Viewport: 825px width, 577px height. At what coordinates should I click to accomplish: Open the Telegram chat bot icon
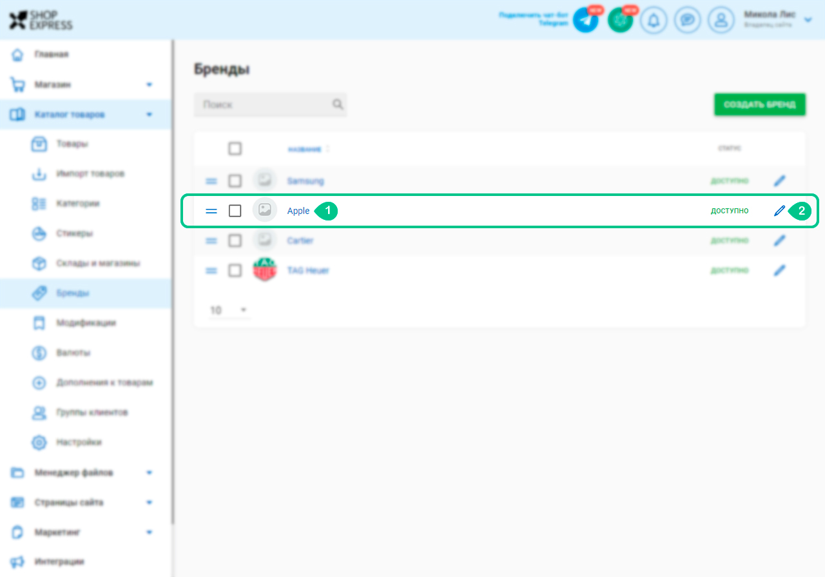[585, 20]
